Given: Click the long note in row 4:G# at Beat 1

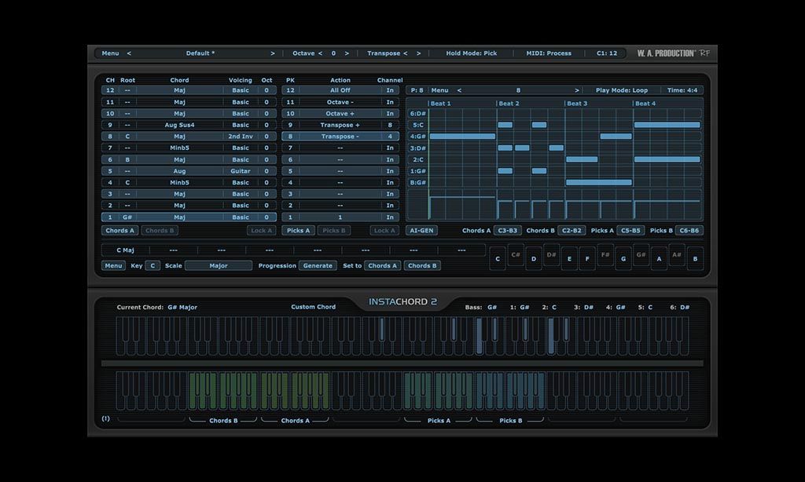Looking at the screenshot, I should 462,137.
